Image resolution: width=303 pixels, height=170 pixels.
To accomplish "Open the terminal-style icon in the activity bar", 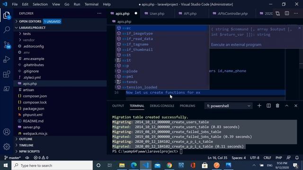I will click(x=7, y=89).
